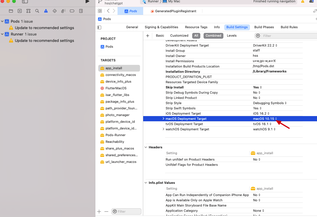Viewport: 317px width, 217px height.
Task: Open the Breakpoint navigator icon
Action: click(72, 11)
